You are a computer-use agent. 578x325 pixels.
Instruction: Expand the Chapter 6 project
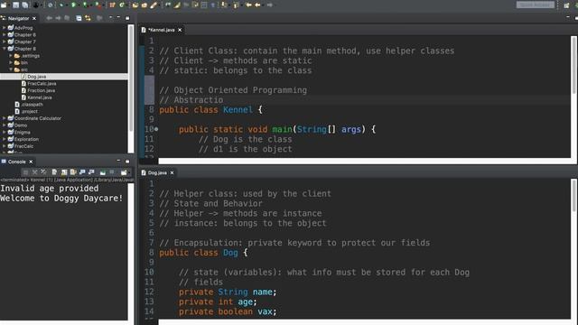point(4,34)
